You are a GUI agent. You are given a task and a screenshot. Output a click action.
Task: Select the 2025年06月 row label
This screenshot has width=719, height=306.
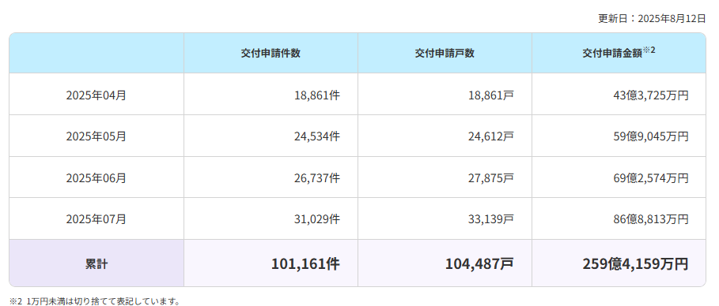coord(96,177)
